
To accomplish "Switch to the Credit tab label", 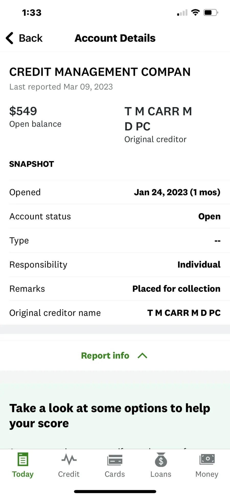I will point(69,474).
